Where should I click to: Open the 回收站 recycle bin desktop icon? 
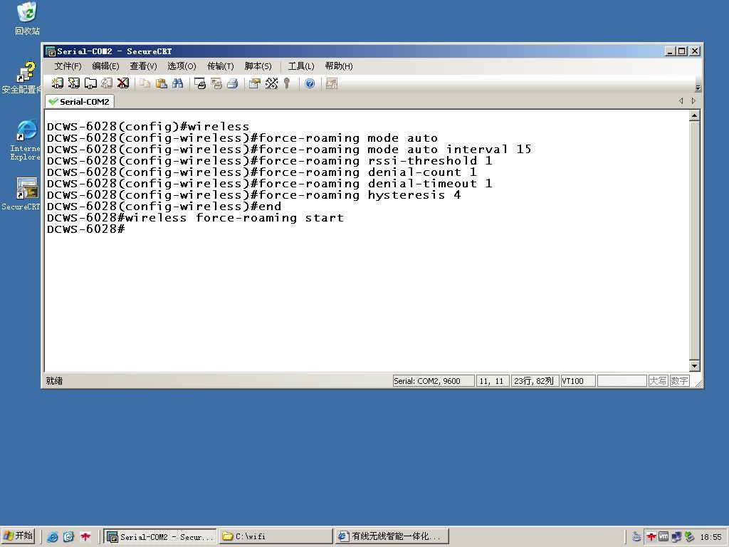[27, 19]
